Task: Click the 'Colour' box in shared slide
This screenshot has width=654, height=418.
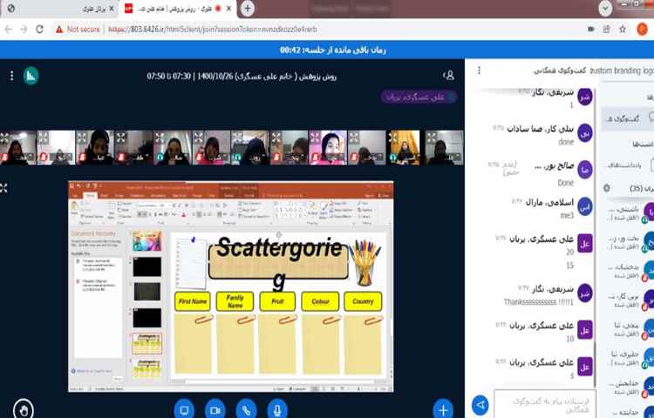Action: pyautogui.click(x=320, y=301)
